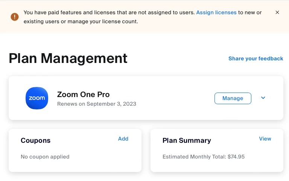Click the No coupon applied text
Image resolution: width=289 pixels, height=181 pixels.
(x=45, y=157)
